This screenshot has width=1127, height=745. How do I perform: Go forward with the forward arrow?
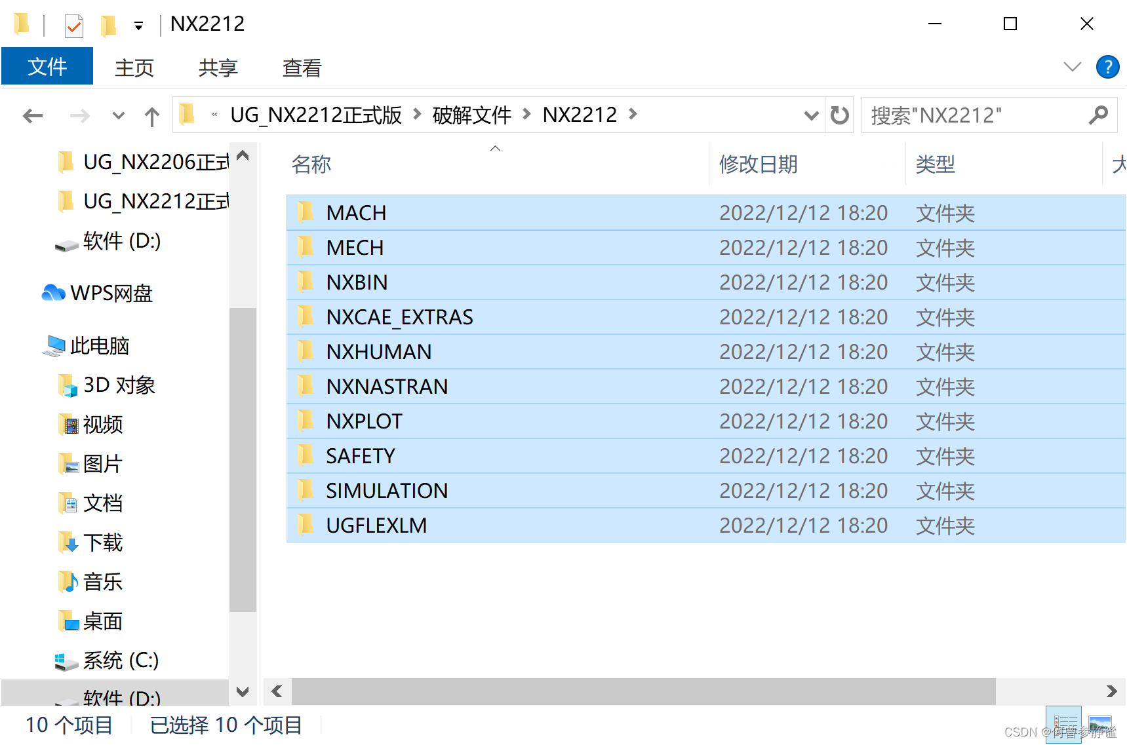tap(79, 116)
